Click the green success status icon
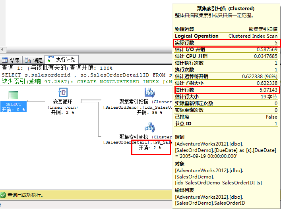Screen dimensions: 281x209 tap(3, 195)
